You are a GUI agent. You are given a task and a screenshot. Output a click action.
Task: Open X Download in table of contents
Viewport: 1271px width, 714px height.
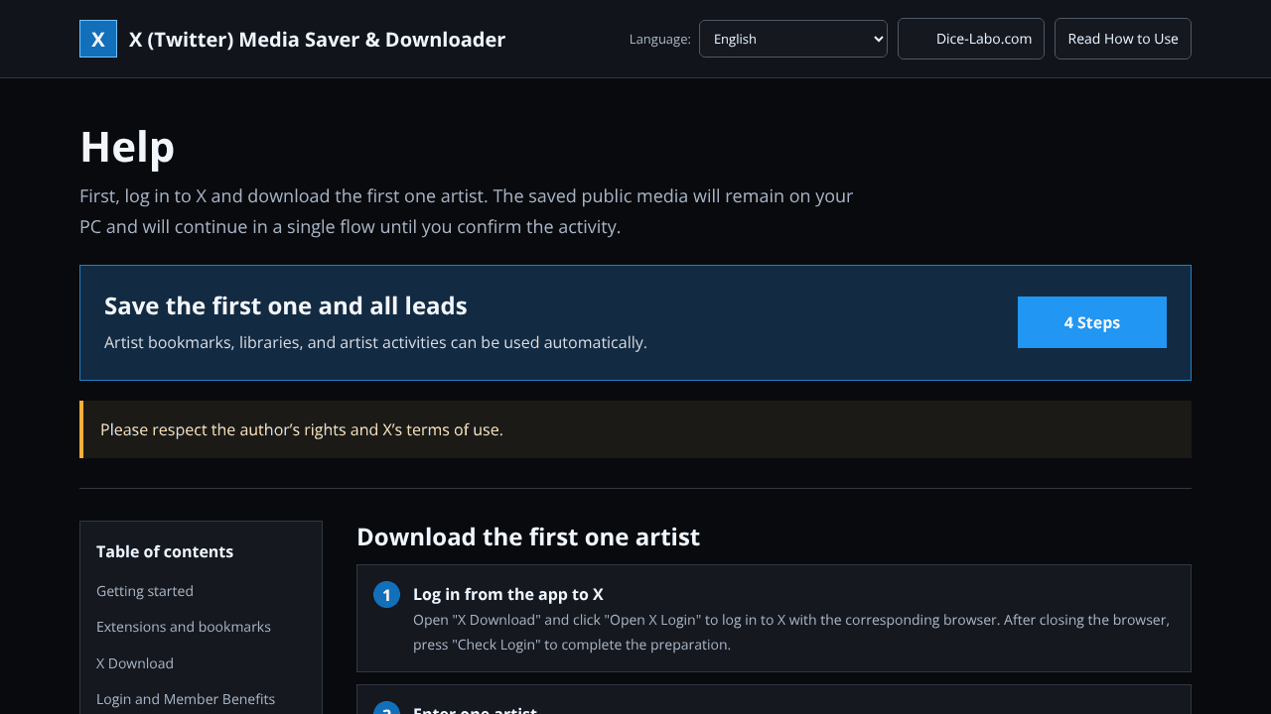tap(135, 663)
